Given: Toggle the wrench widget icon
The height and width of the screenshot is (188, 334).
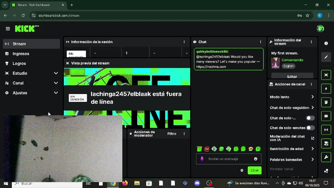Looking at the screenshot, I should (326, 157).
